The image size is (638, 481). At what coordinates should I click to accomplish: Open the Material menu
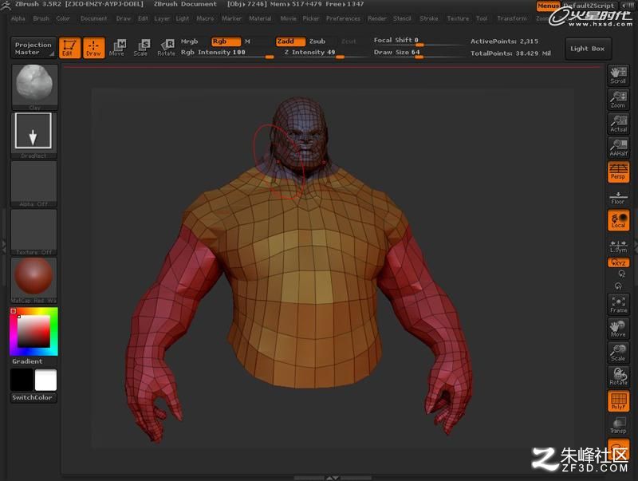(x=260, y=18)
